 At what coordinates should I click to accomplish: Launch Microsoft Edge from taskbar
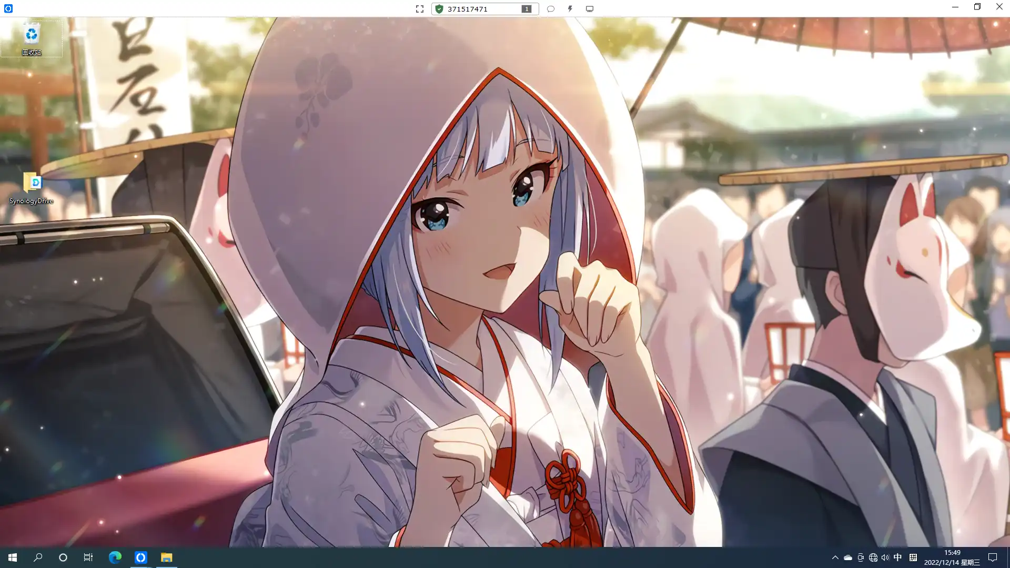[x=115, y=557]
